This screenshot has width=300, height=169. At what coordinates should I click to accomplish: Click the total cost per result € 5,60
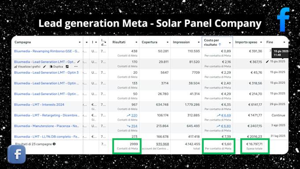[226, 144]
